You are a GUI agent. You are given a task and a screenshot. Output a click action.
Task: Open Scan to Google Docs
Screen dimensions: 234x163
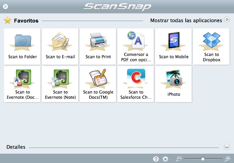tap(98, 84)
